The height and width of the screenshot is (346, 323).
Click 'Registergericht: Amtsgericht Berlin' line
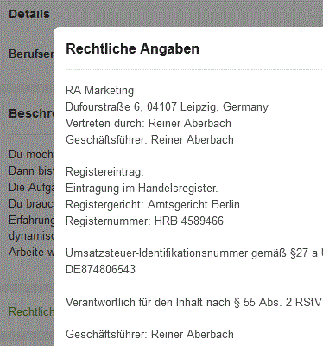(153, 205)
